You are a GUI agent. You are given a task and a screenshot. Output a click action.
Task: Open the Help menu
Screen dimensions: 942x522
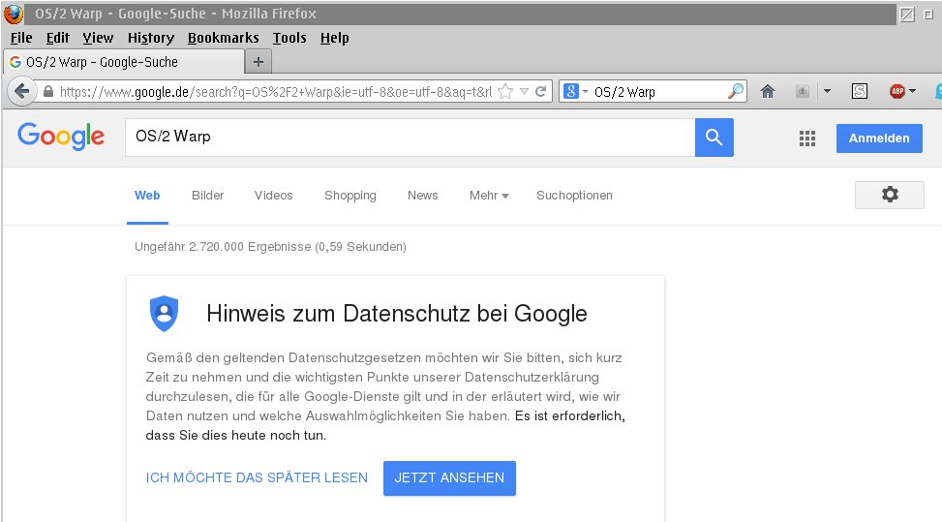click(x=335, y=38)
